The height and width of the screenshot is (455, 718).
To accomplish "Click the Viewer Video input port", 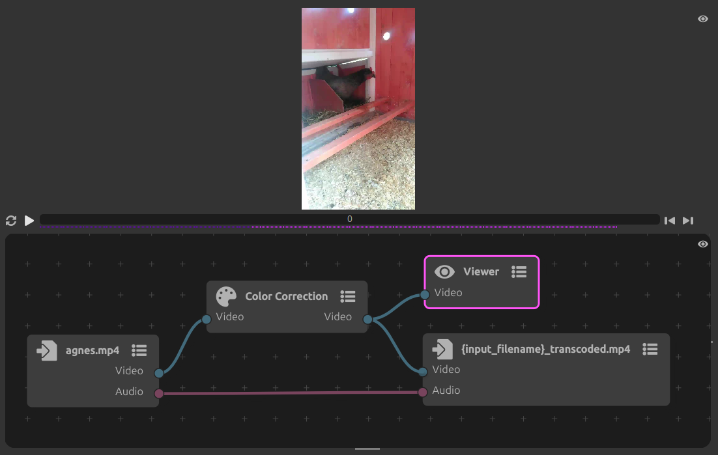I will [x=425, y=295].
